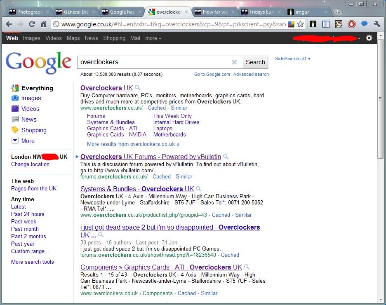
Task: Open Custom range time filter
Action: (30, 251)
